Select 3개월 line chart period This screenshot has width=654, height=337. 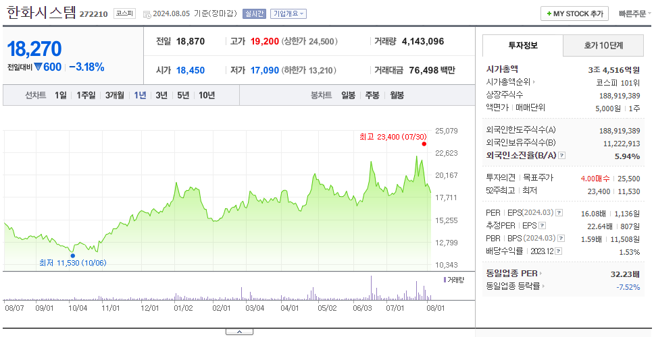click(x=115, y=95)
